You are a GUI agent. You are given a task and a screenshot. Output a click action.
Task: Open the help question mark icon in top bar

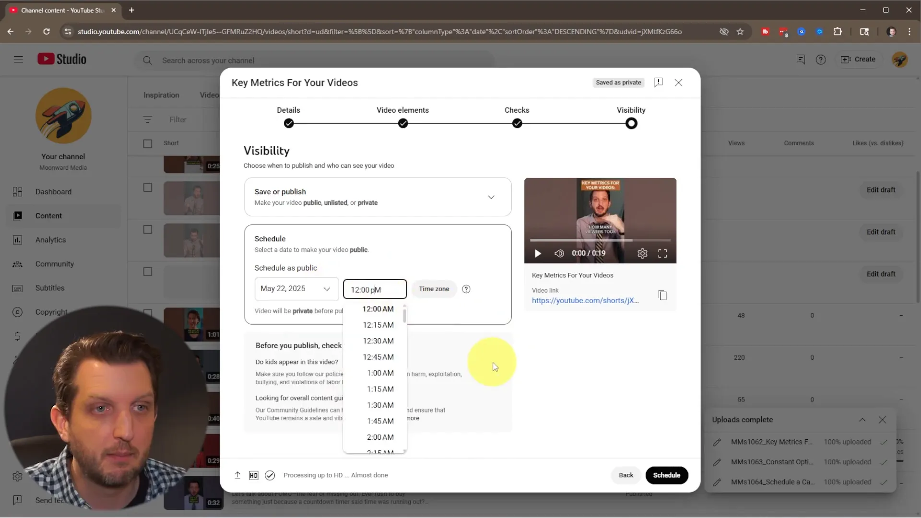pyautogui.click(x=821, y=59)
